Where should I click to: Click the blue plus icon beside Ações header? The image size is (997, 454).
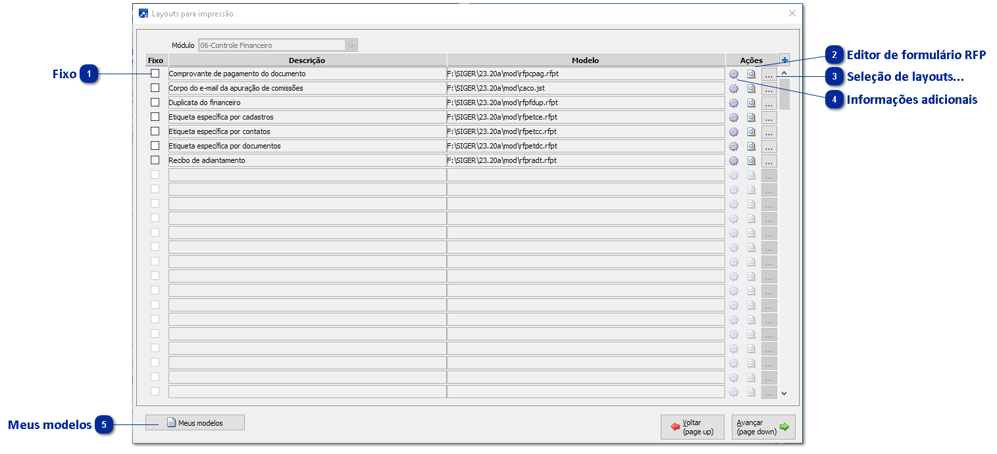[784, 60]
